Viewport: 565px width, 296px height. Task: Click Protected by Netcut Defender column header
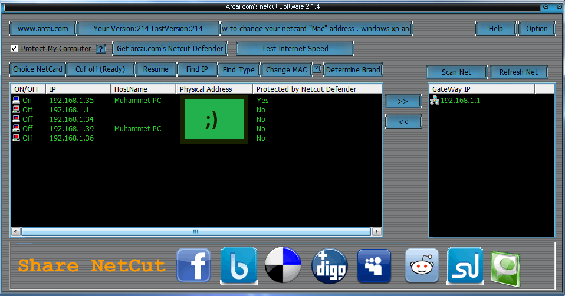(317, 89)
